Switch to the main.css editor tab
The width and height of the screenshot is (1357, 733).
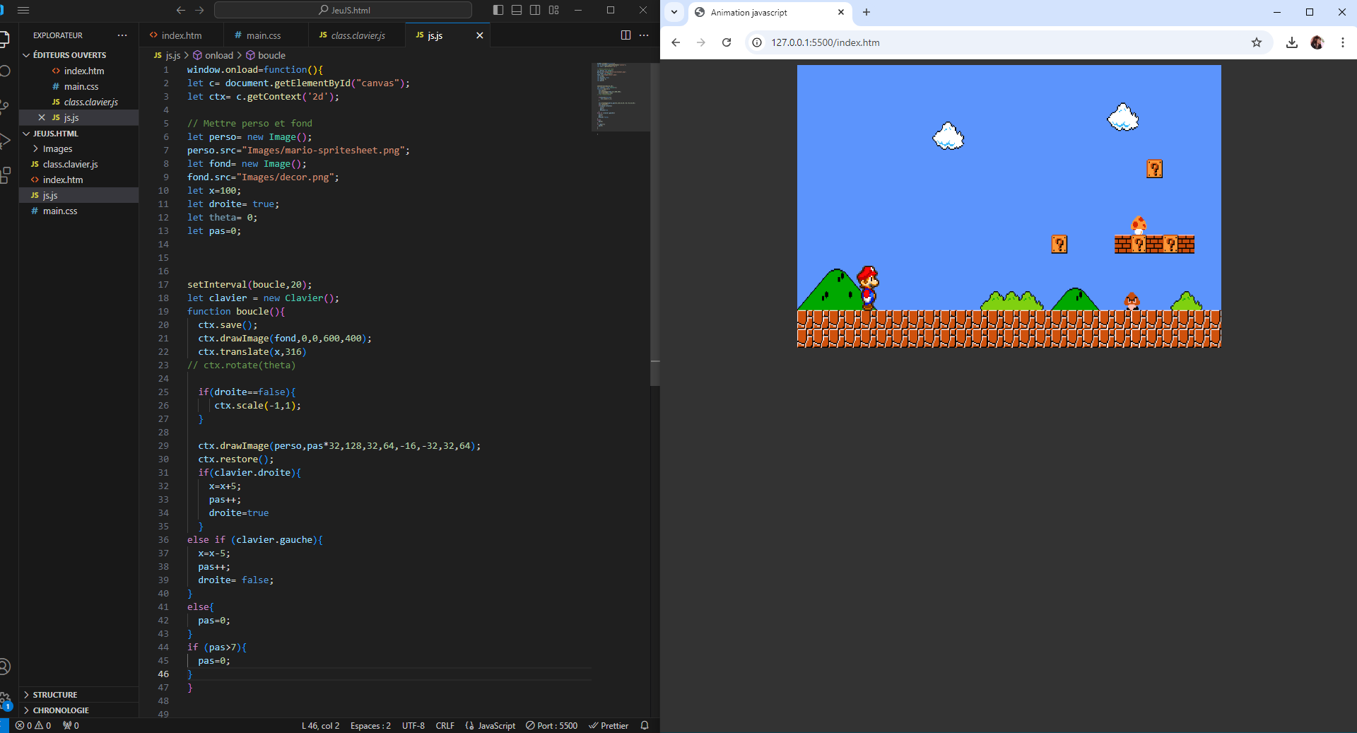(264, 35)
